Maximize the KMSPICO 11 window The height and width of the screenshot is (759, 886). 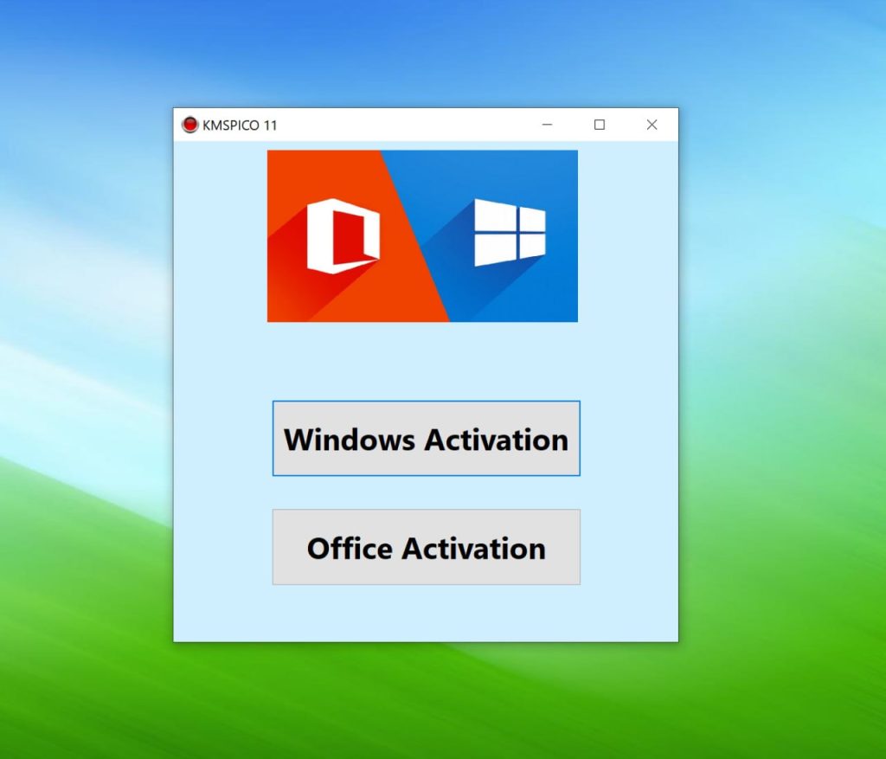pyautogui.click(x=600, y=125)
